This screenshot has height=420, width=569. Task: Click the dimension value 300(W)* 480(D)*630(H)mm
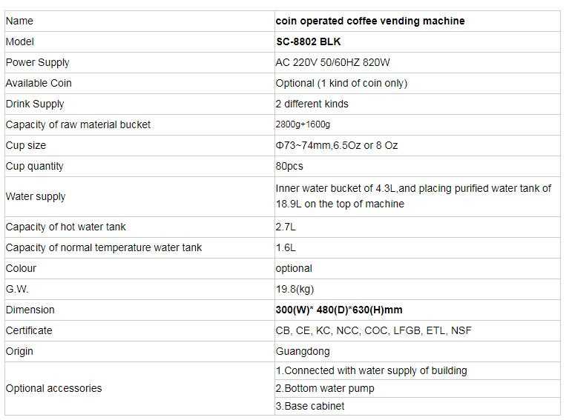(339, 310)
